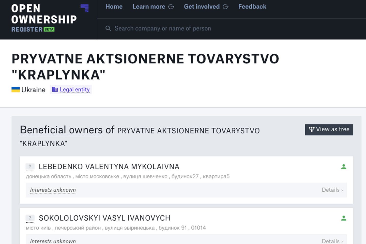This screenshot has width=366, height=244.
Task: Click the green person icon for Lebedenko
Action: (344, 167)
